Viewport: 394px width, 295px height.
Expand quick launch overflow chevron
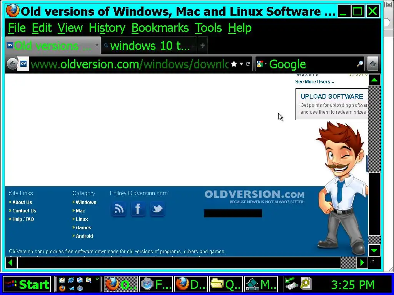point(97,279)
